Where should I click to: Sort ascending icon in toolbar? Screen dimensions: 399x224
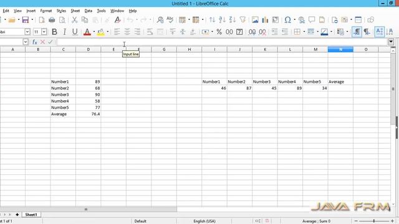[x=222, y=20]
